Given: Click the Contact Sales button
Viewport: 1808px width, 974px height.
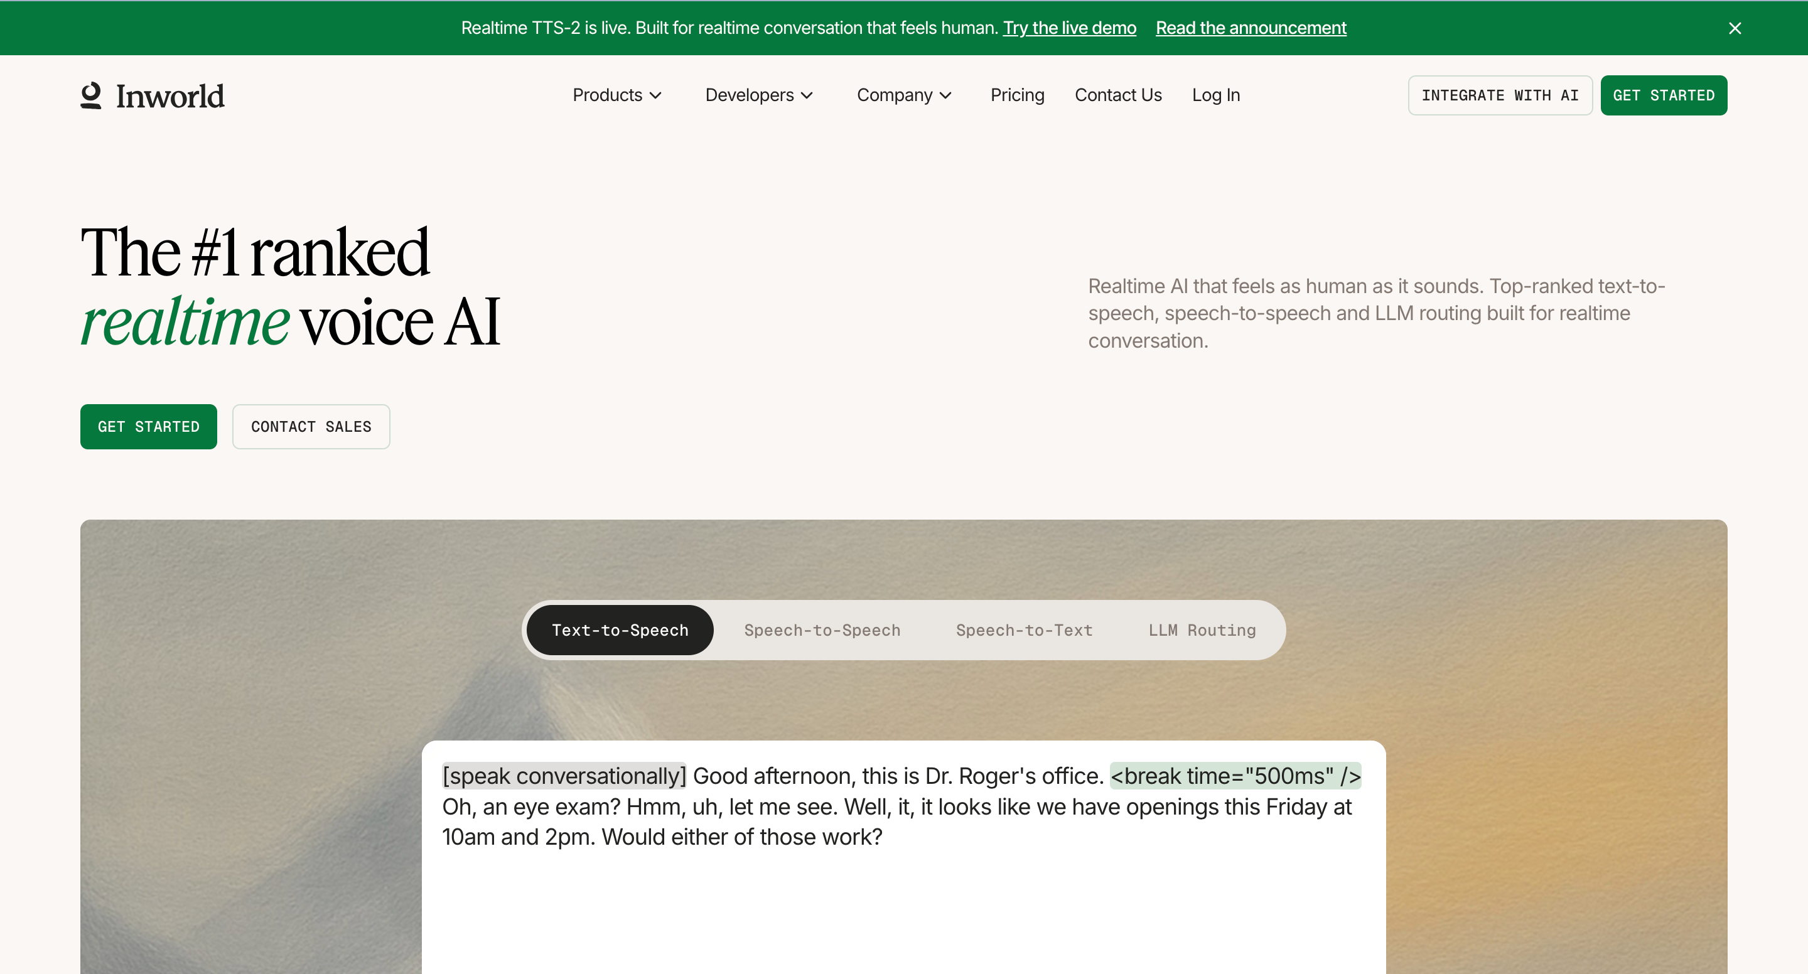Looking at the screenshot, I should [x=311, y=427].
